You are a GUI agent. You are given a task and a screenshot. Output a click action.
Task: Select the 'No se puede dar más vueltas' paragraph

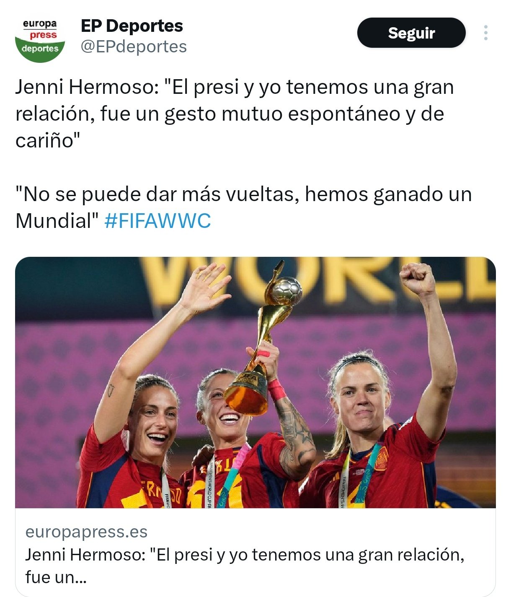pos(243,207)
